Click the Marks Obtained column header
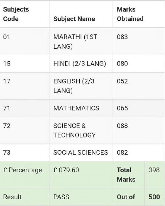Screen dimensions: 165x206 click(130, 14)
